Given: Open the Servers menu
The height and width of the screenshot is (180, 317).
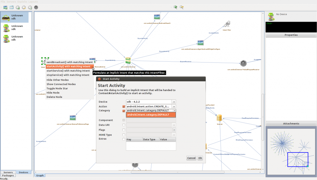Looking at the screenshot, I should pos(11,2).
